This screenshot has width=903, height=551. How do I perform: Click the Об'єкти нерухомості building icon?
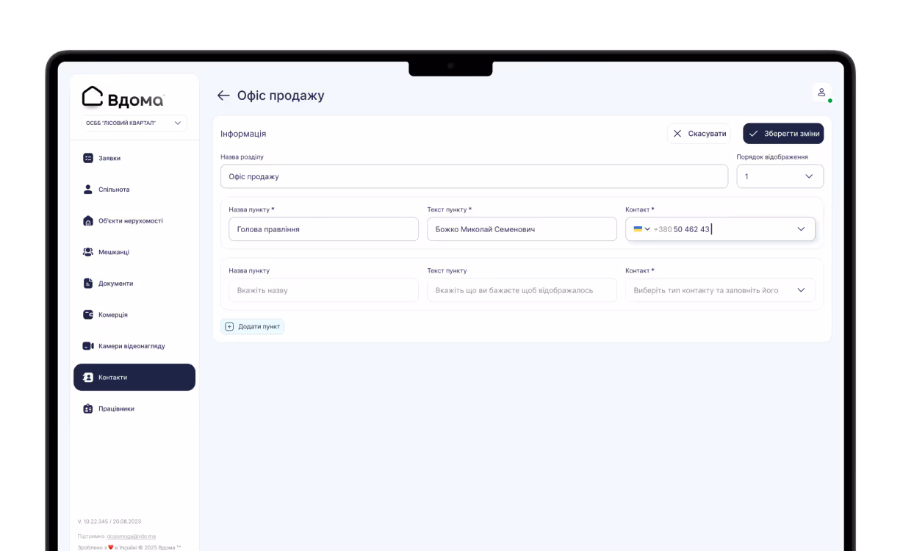(88, 220)
